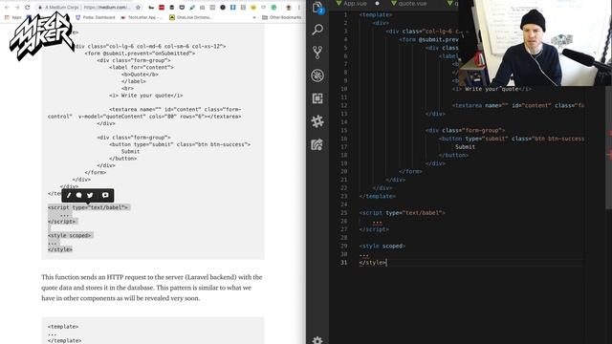The image size is (612, 344).
Task: Go back in the browser
Action: pyautogui.click(x=7, y=8)
